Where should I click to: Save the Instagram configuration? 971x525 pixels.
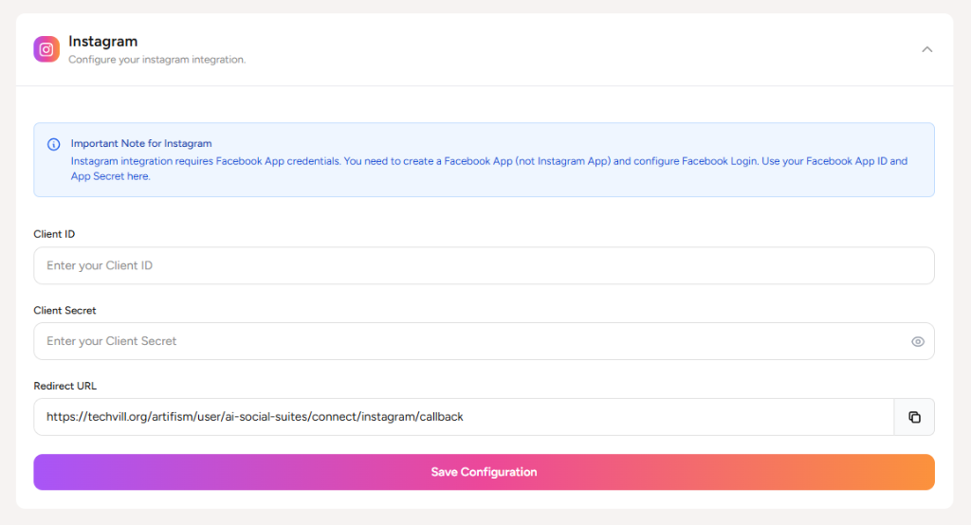point(484,472)
